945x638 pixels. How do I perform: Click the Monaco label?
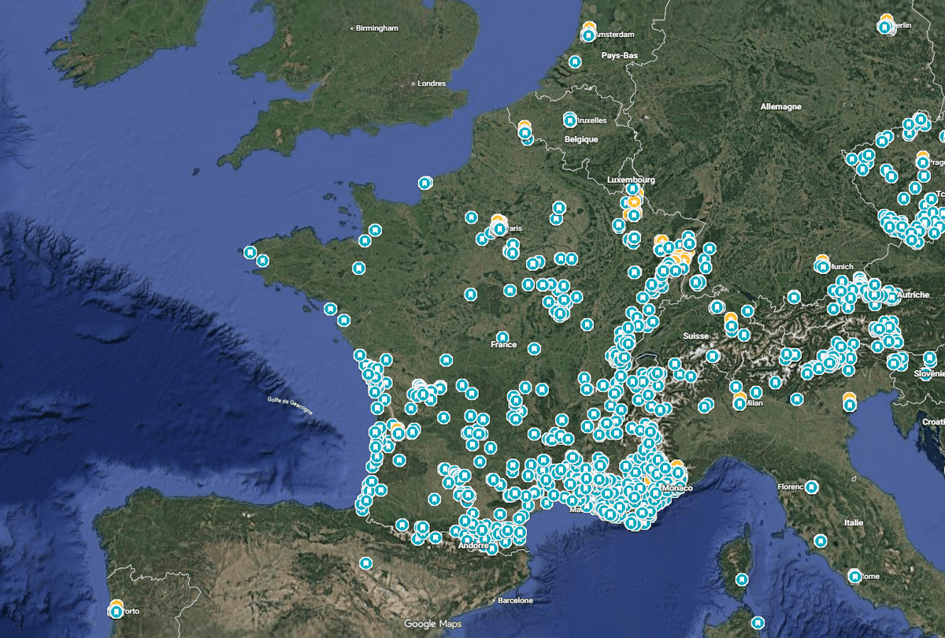pyautogui.click(x=678, y=488)
